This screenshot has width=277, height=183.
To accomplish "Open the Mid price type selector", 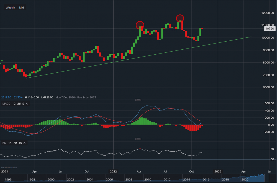I will (x=21, y=7).
